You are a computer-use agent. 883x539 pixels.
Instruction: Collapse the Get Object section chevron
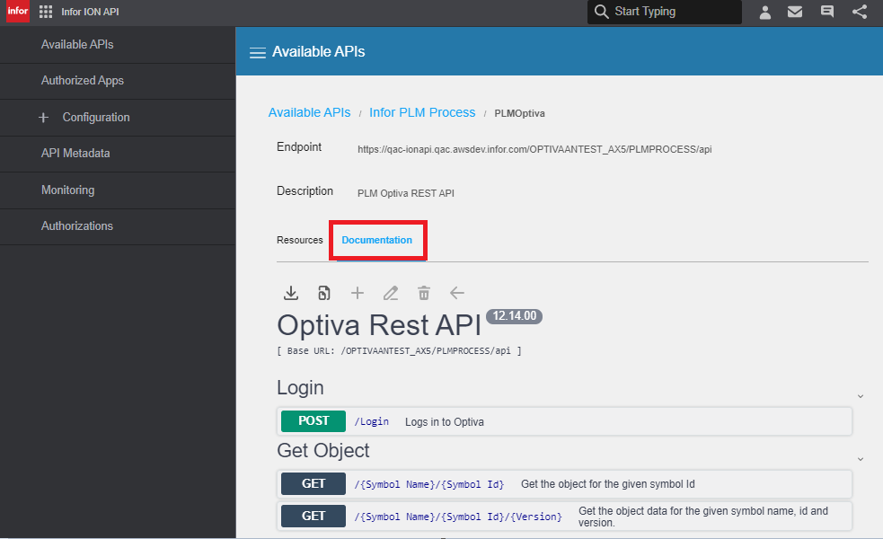pos(861,459)
